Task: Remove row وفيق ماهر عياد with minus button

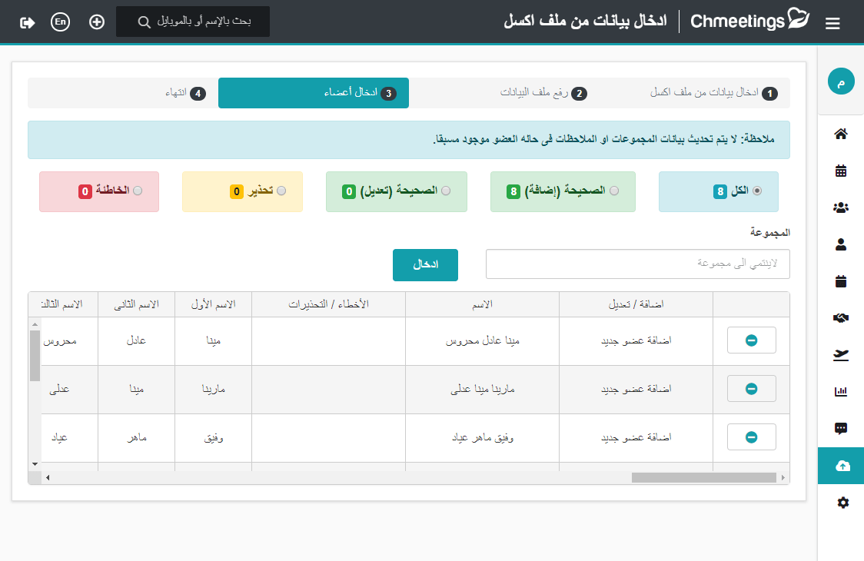Action: (x=752, y=437)
